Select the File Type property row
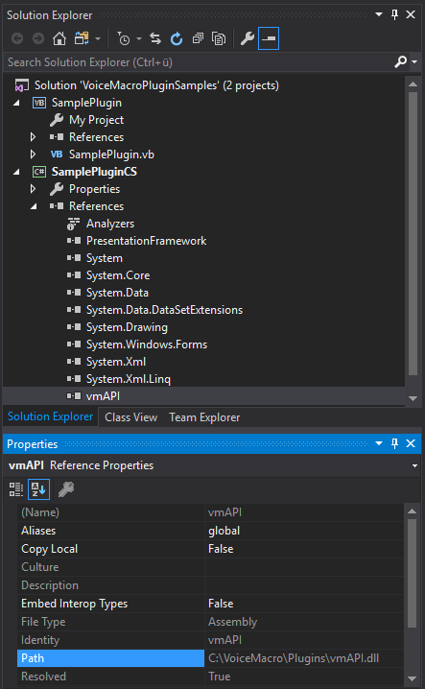425x689 pixels. tap(210, 622)
